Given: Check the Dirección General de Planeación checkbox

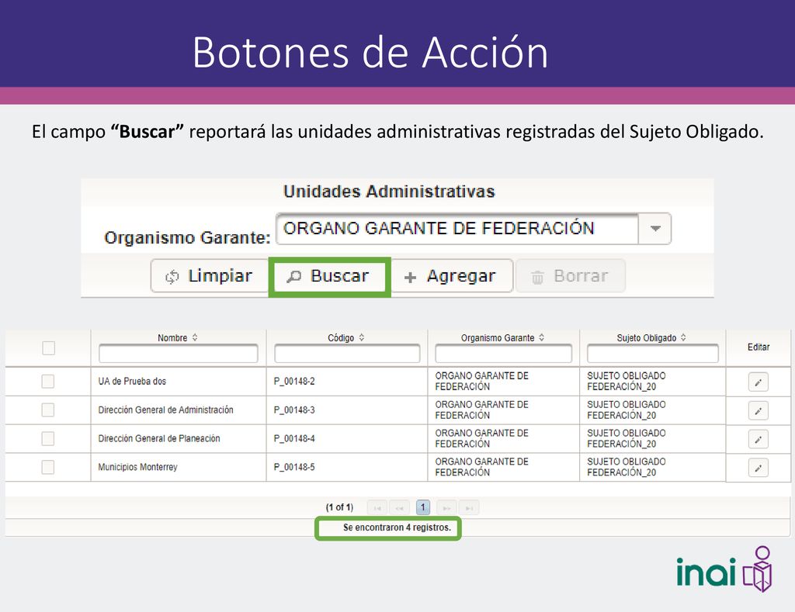Looking at the screenshot, I should click(48, 438).
